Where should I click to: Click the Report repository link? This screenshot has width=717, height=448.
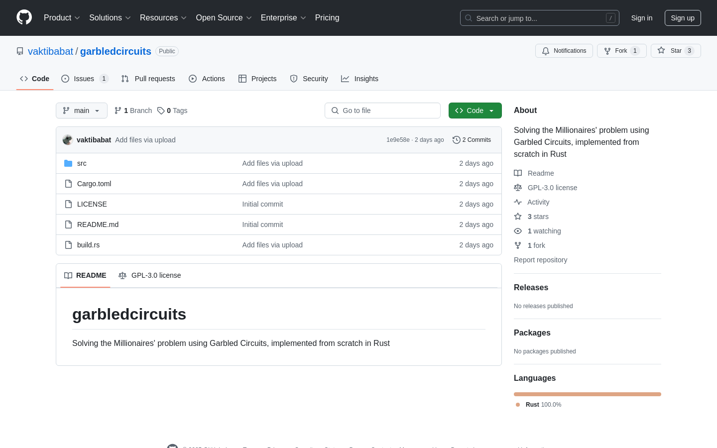pyautogui.click(x=540, y=260)
